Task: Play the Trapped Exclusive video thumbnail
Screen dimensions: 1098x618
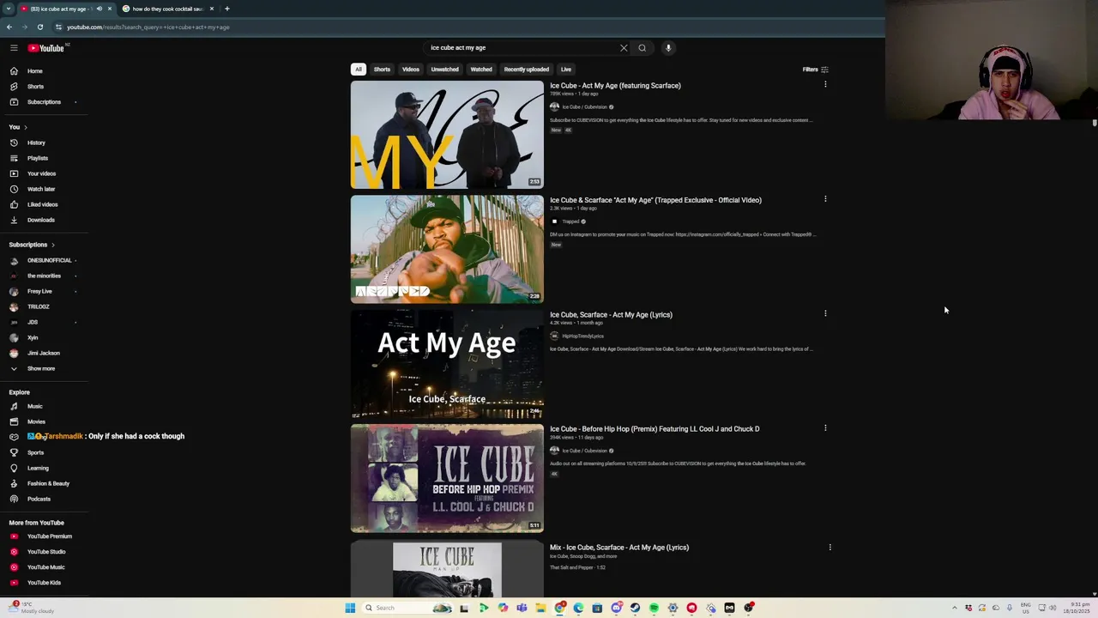Action: 447,249
